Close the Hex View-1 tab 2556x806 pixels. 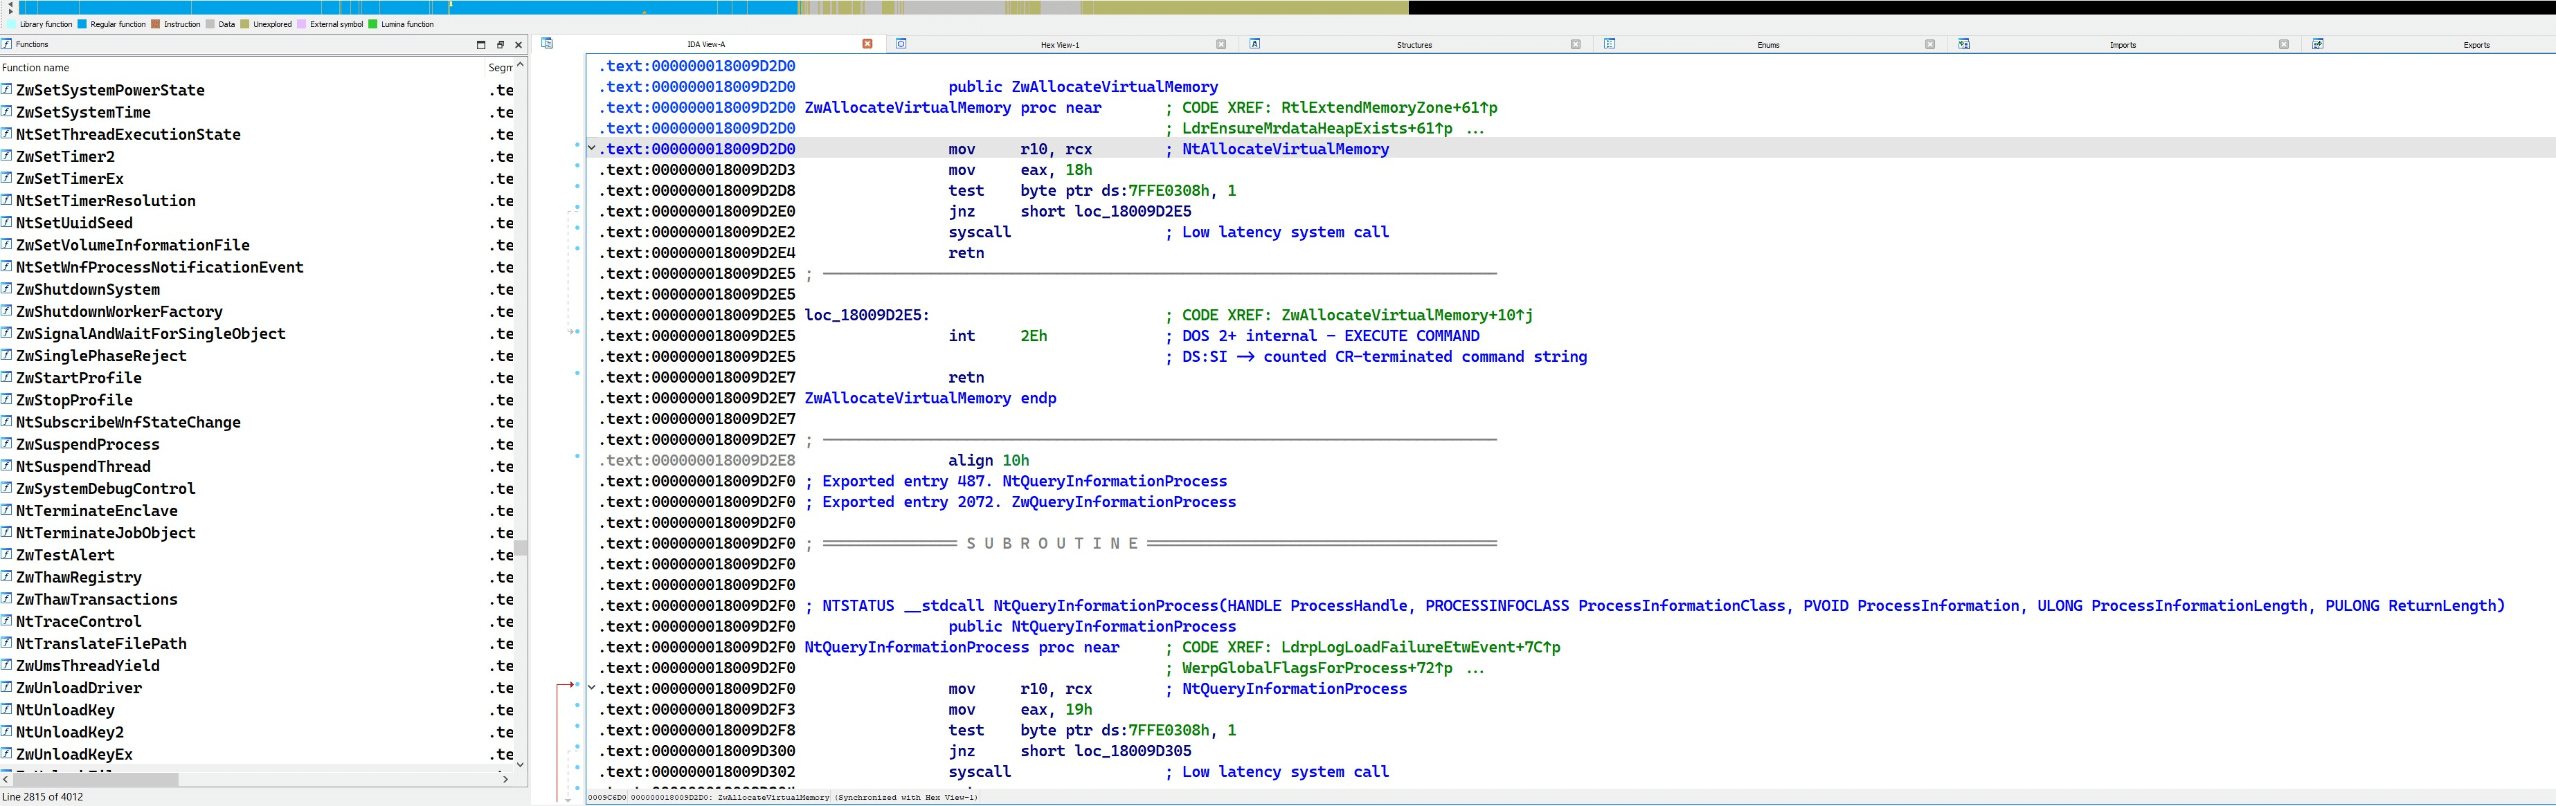(1221, 44)
